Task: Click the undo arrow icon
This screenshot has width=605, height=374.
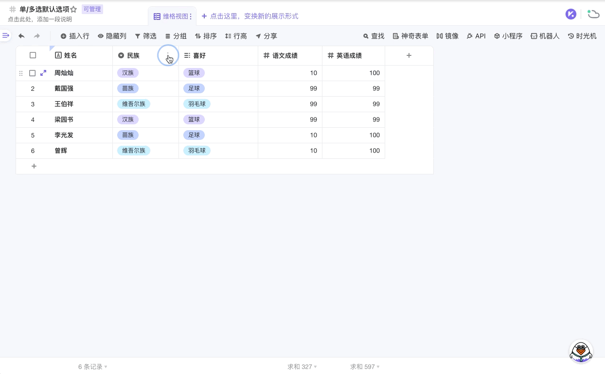Action: point(21,36)
